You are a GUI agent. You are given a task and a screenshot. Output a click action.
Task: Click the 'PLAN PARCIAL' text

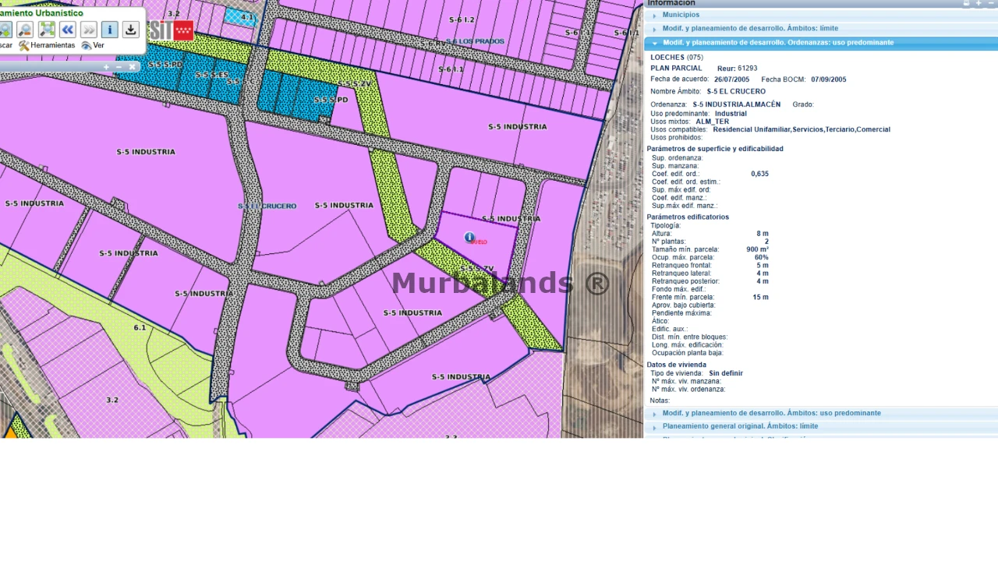coord(677,69)
